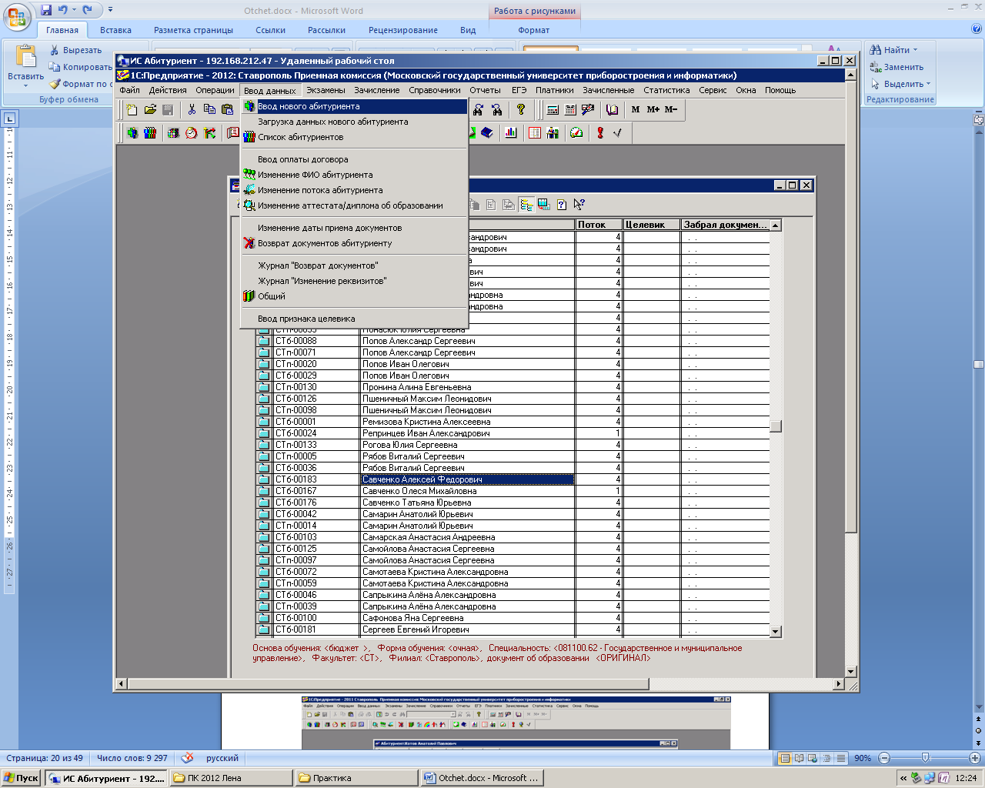The height and width of the screenshot is (788, 985).
Task: Click Word zoom slider minus button
Action: (884, 758)
